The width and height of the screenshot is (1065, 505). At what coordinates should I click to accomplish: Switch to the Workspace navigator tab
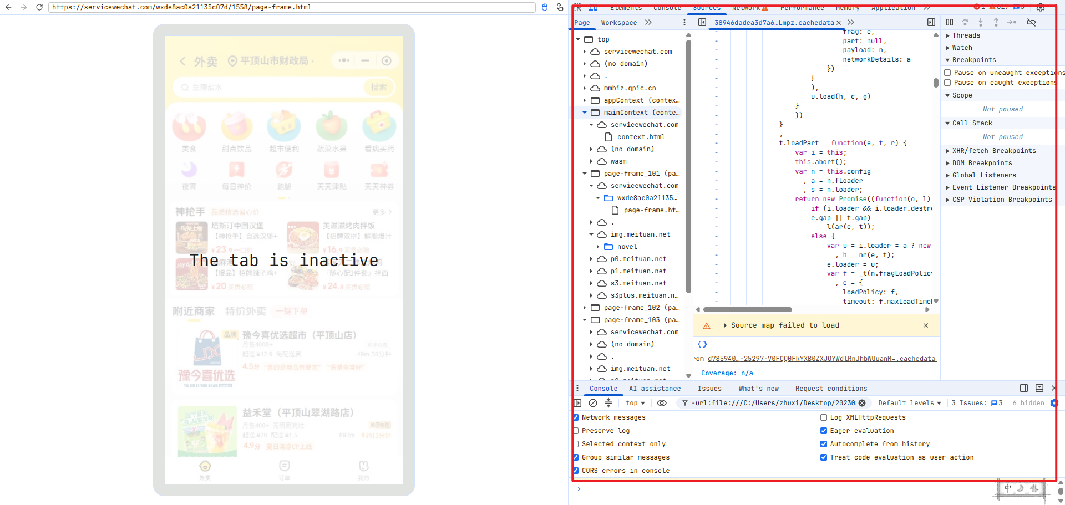coord(618,23)
